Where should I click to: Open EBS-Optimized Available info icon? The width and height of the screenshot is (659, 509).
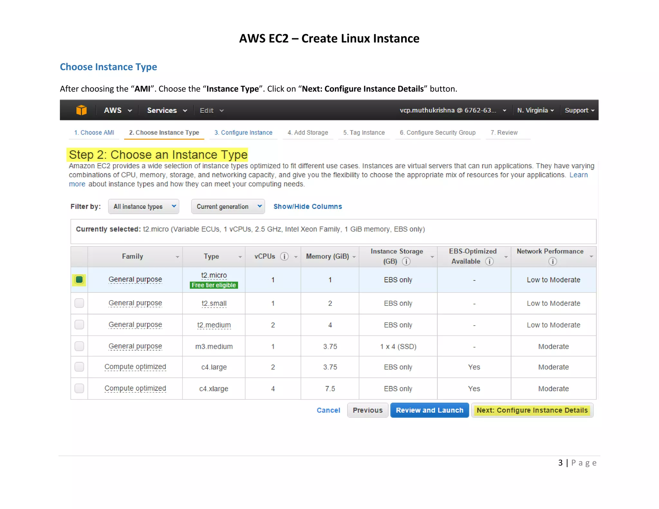489,261
